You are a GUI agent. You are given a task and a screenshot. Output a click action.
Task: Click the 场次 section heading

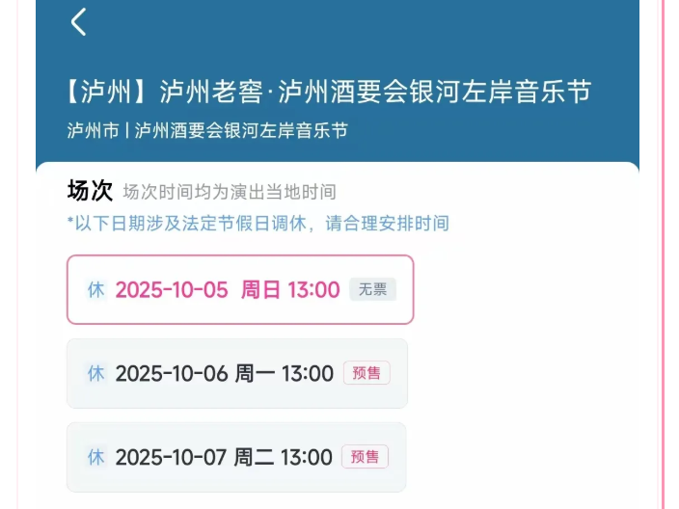pos(90,191)
